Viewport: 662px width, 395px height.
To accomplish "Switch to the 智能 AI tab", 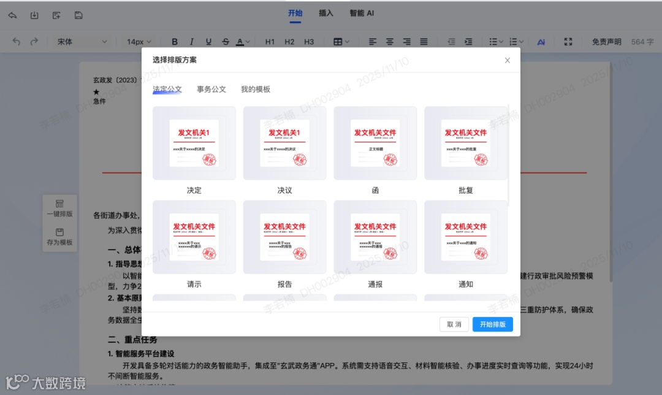I will point(362,13).
